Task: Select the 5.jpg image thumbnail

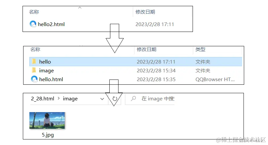Action: click(47, 120)
